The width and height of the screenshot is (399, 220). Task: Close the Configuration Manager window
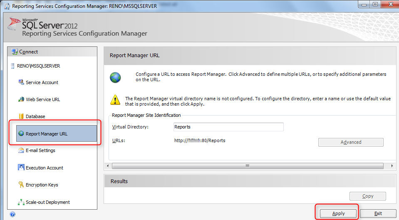point(391,4)
